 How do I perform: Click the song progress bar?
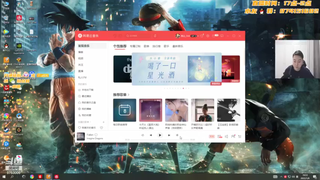(160, 140)
